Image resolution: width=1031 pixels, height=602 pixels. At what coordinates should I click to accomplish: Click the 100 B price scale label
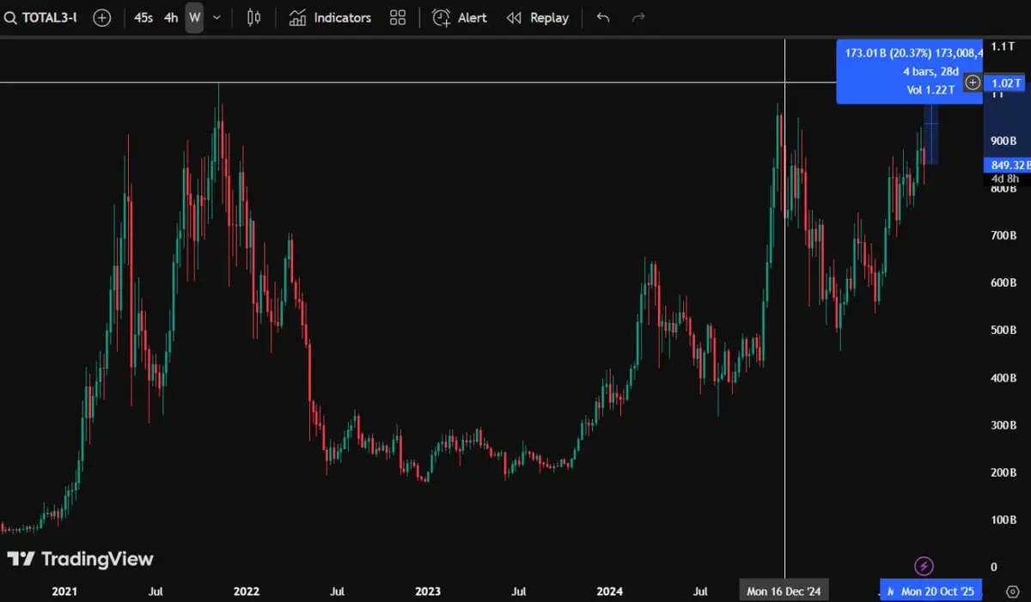1004,520
